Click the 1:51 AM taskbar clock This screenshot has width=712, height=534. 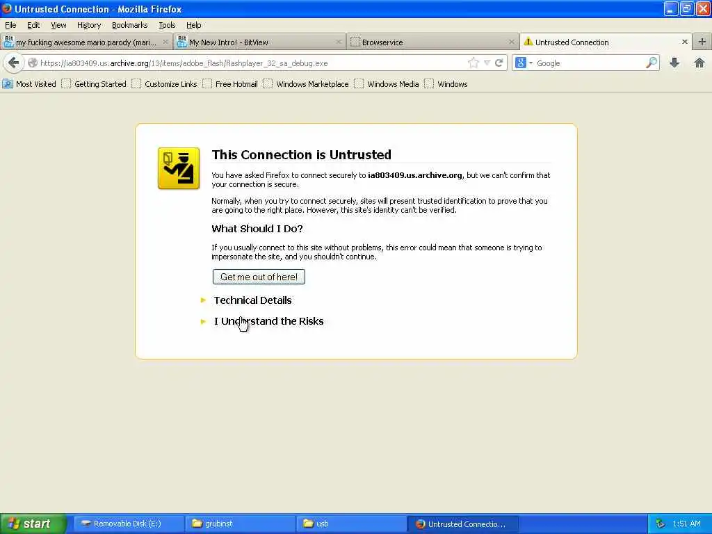[x=686, y=524]
